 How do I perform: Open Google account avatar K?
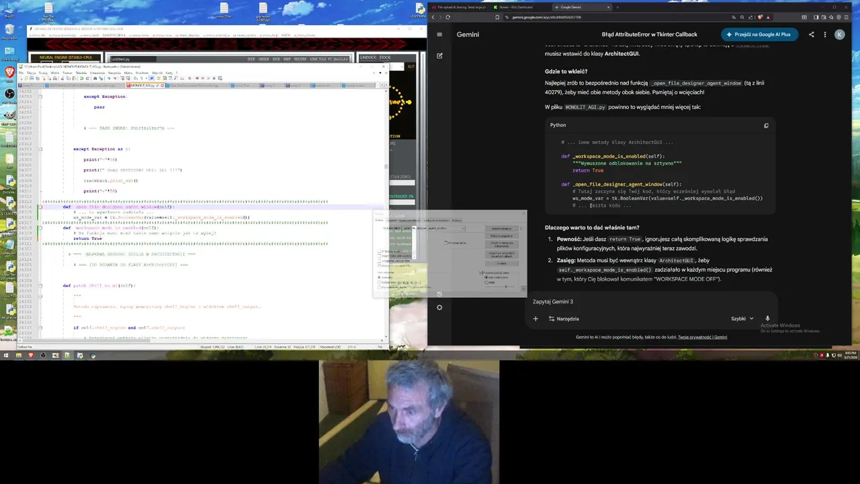pyautogui.click(x=839, y=34)
